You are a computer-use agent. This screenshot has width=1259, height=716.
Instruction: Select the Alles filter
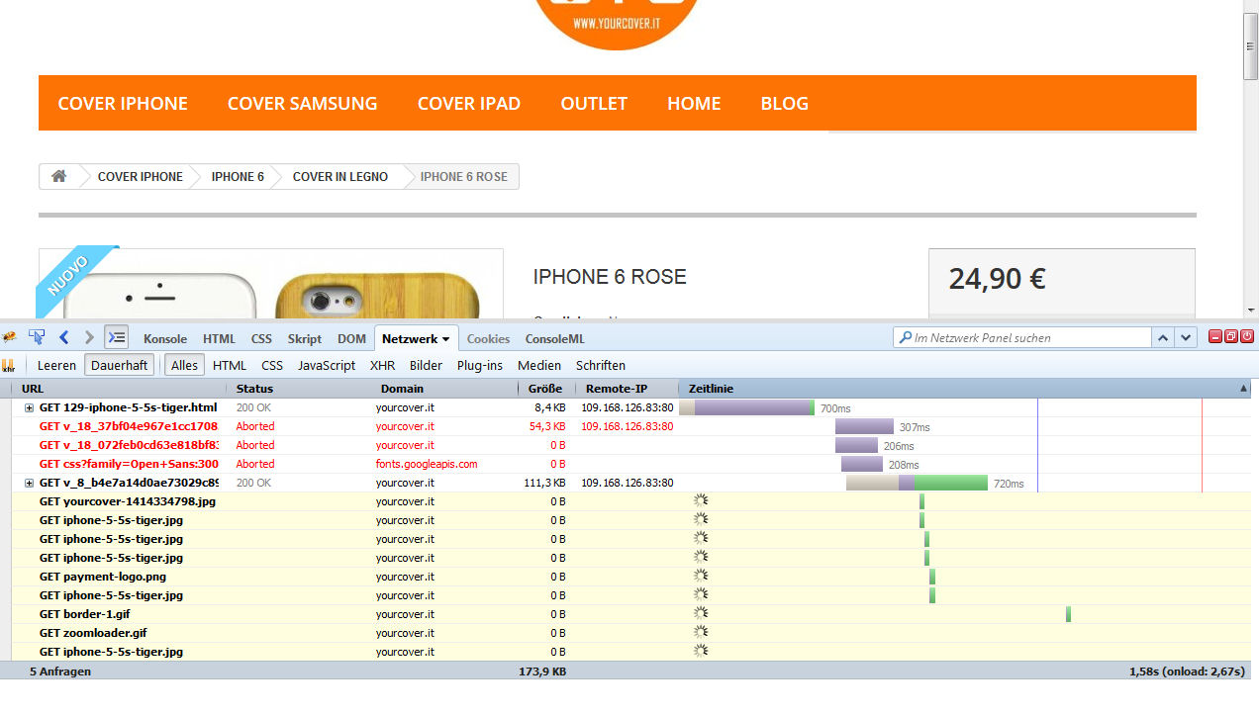point(184,365)
